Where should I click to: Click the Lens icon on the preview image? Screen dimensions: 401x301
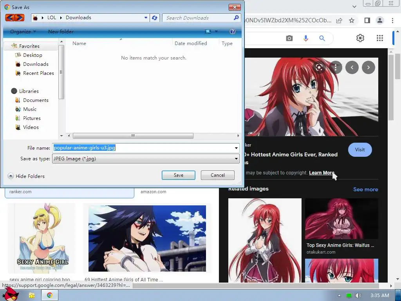(319, 67)
